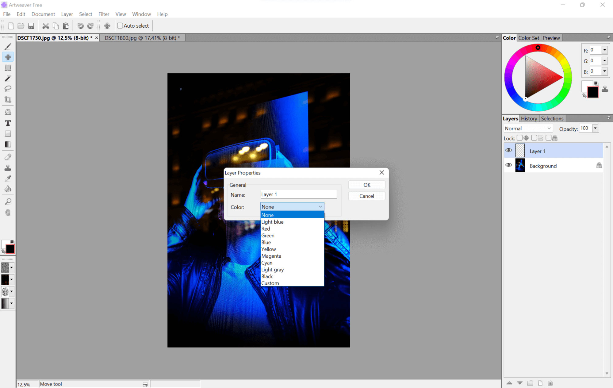Click OK in Layer Properties
This screenshot has height=388, width=613.
pos(367,185)
